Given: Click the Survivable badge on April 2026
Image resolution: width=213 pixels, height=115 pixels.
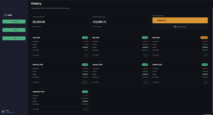Looking at the screenshot, I should click(x=204, y=38).
